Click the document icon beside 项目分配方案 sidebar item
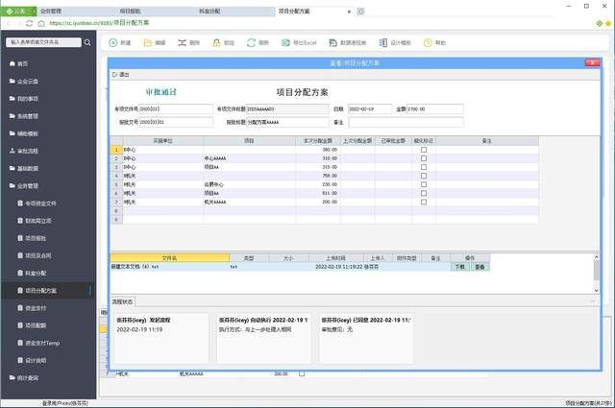Image resolution: width=615 pixels, height=408 pixels. [20, 290]
